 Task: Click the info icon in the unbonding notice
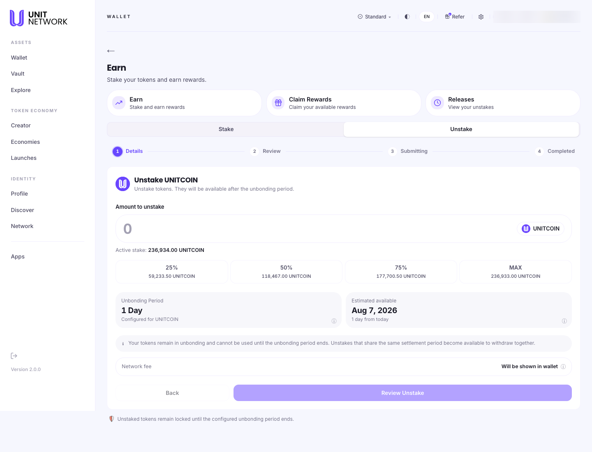pyautogui.click(x=123, y=344)
